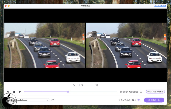Zoom in with the plus magnifier icon
Viewport: 171px width, 109px height.
coord(97,85)
